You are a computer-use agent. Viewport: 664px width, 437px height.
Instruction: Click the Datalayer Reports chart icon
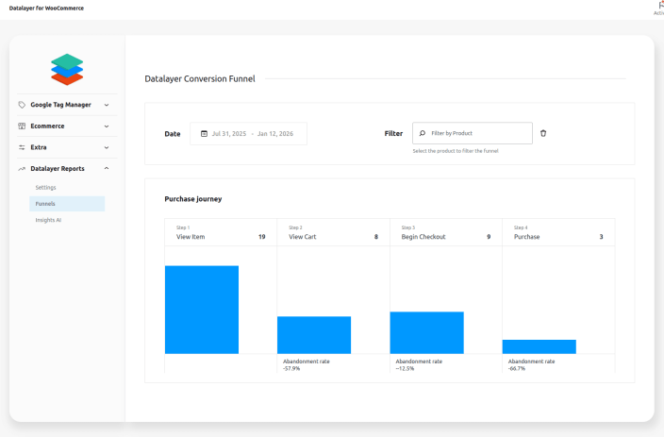click(22, 169)
